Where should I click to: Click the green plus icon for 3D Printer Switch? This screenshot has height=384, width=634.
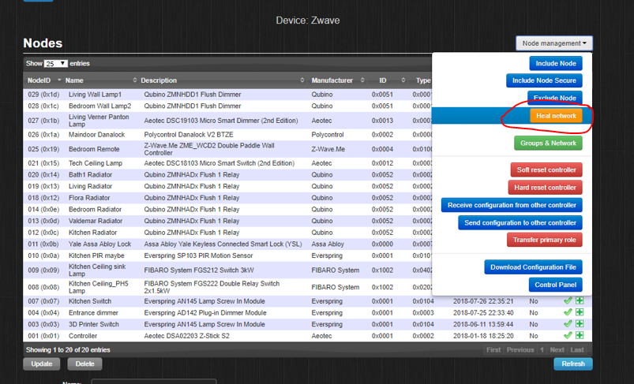(x=580, y=324)
